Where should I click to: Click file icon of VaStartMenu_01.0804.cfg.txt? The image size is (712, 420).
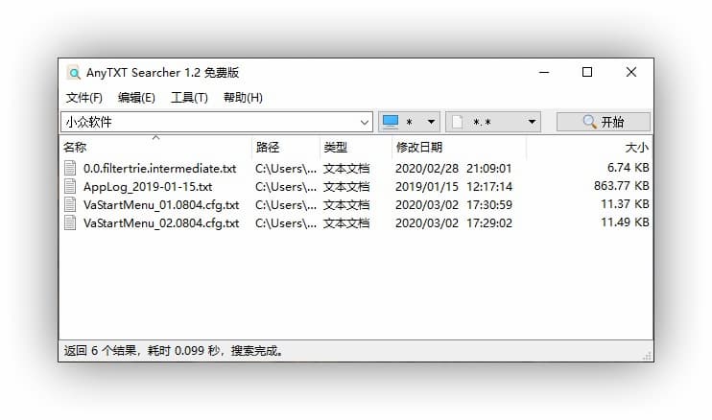tap(70, 204)
